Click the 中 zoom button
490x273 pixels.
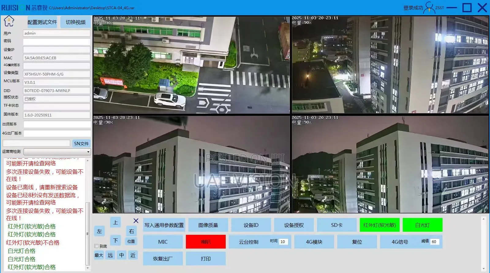122,255
